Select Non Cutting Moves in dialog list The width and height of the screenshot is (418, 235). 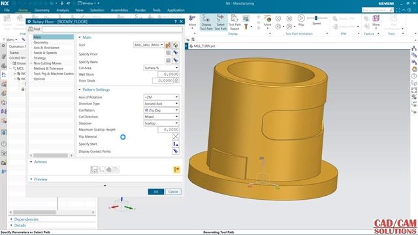(48, 63)
